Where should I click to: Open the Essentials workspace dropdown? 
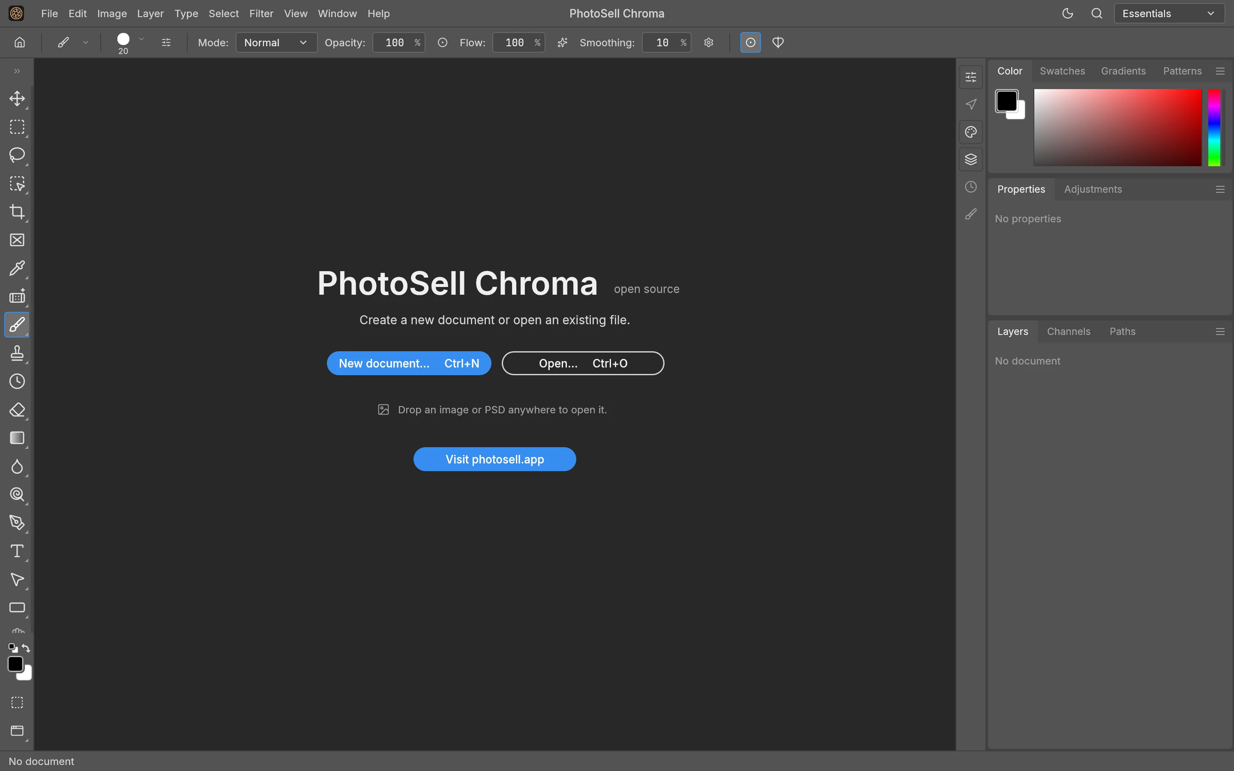click(x=1169, y=14)
